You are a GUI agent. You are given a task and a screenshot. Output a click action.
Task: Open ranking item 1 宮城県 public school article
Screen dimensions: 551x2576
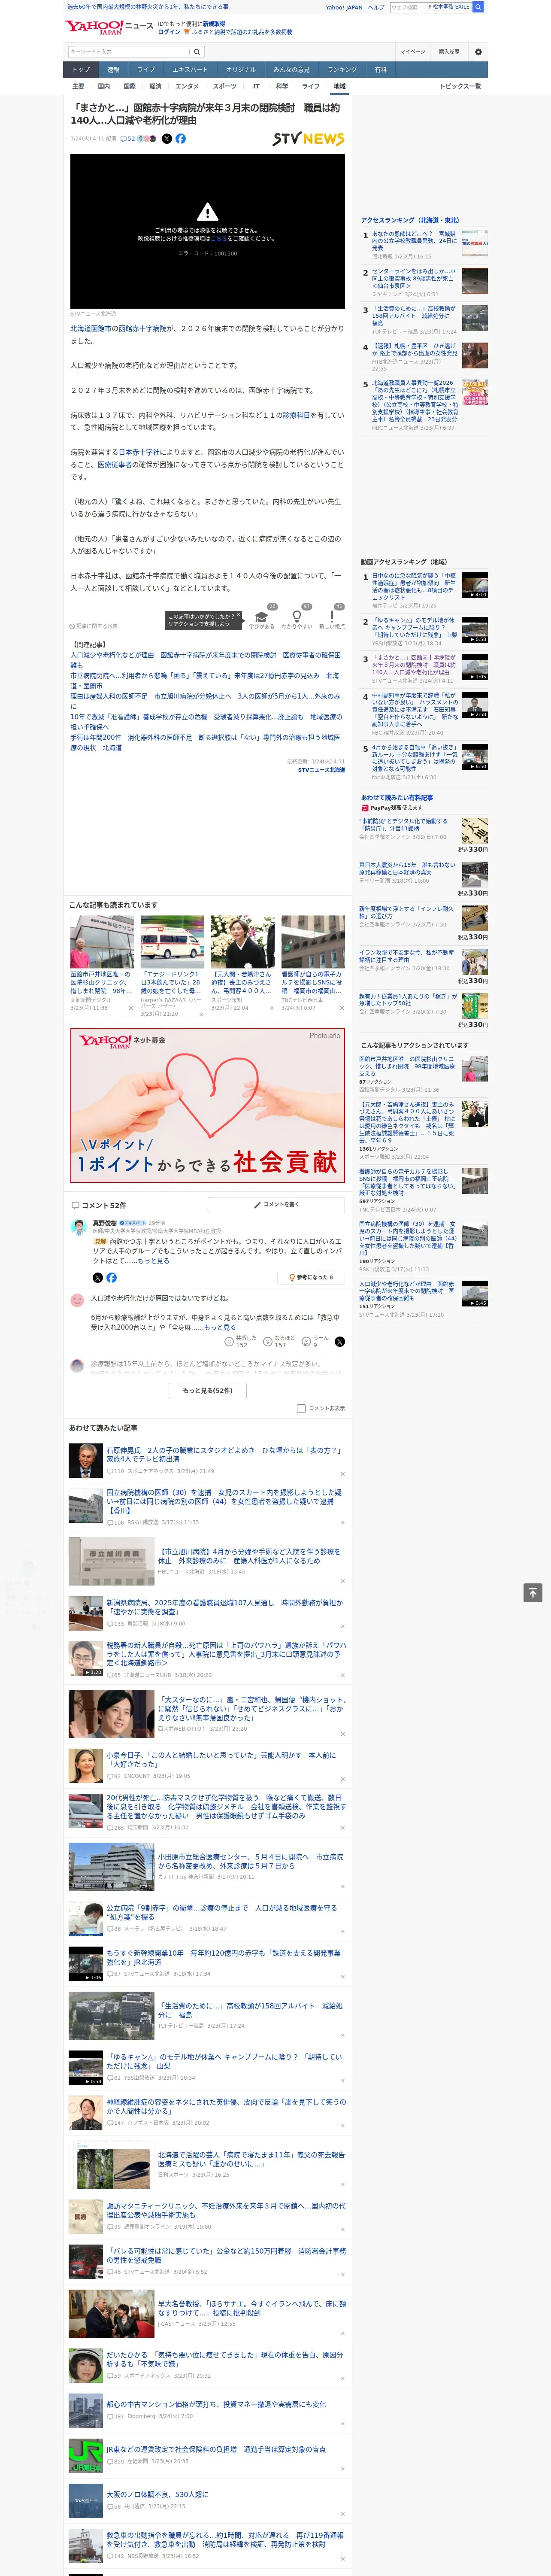pyautogui.click(x=414, y=241)
